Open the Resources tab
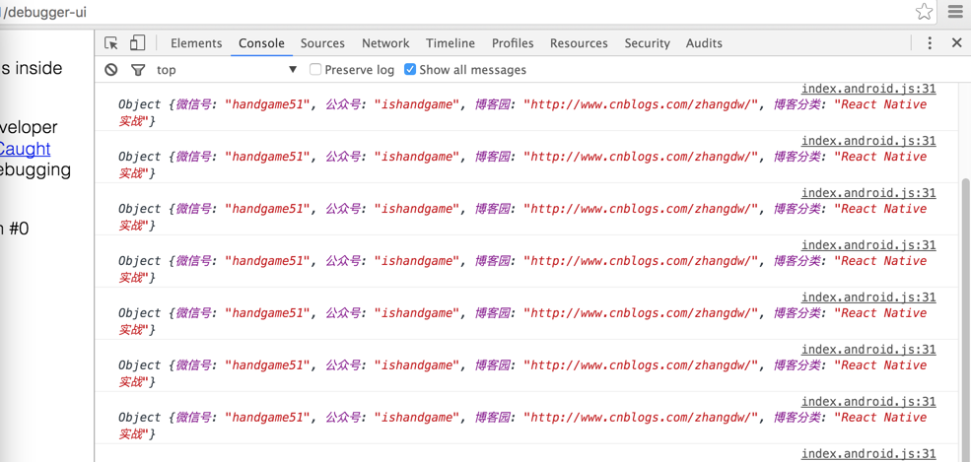This screenshot has height=462, width=971. tap(579, 43)
